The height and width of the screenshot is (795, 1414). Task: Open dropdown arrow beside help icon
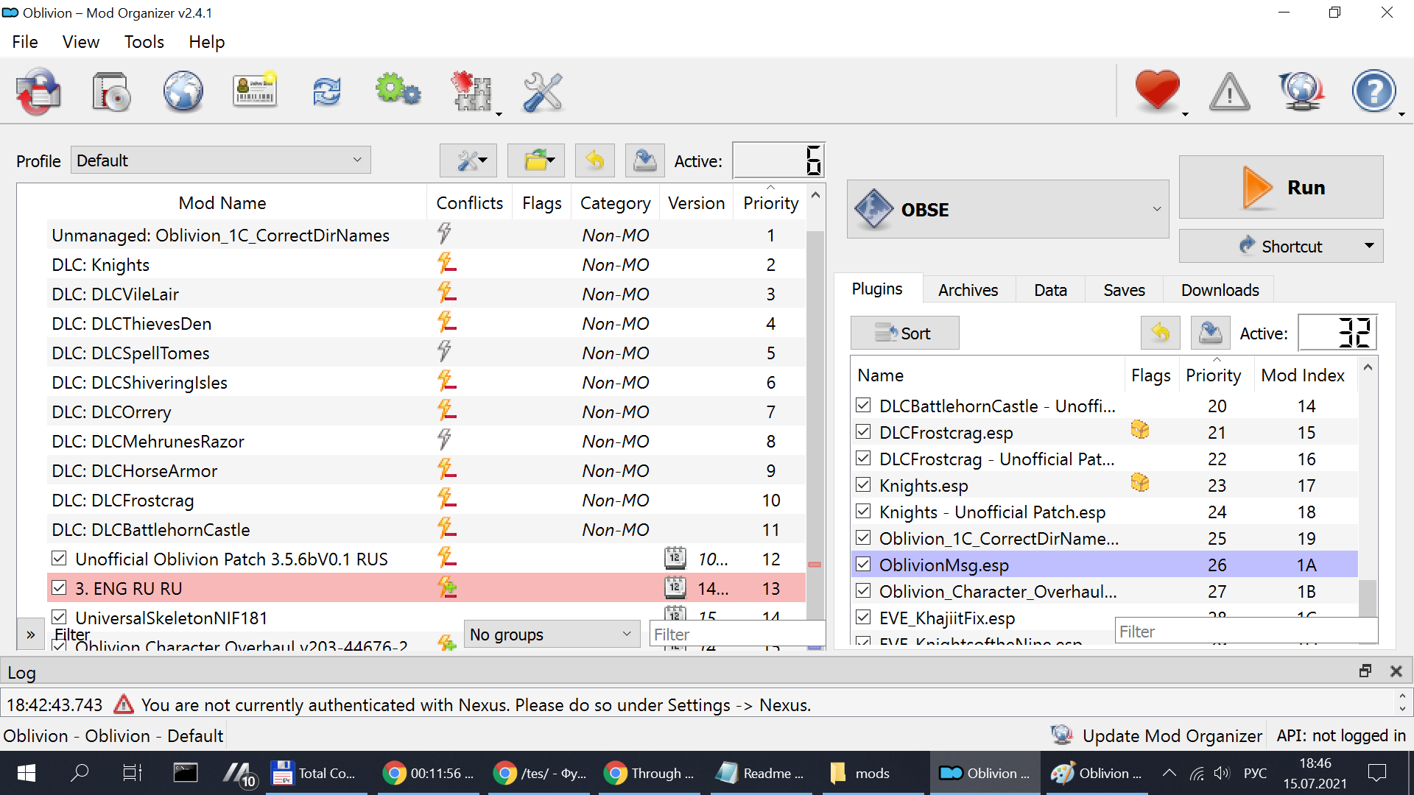point(1401,113)
